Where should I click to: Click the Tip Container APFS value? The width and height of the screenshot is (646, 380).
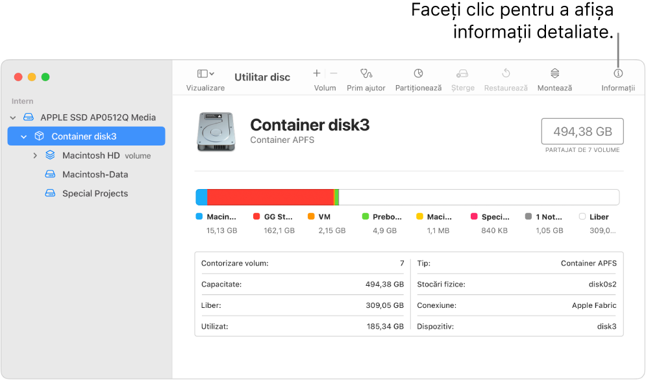point(589,263)
